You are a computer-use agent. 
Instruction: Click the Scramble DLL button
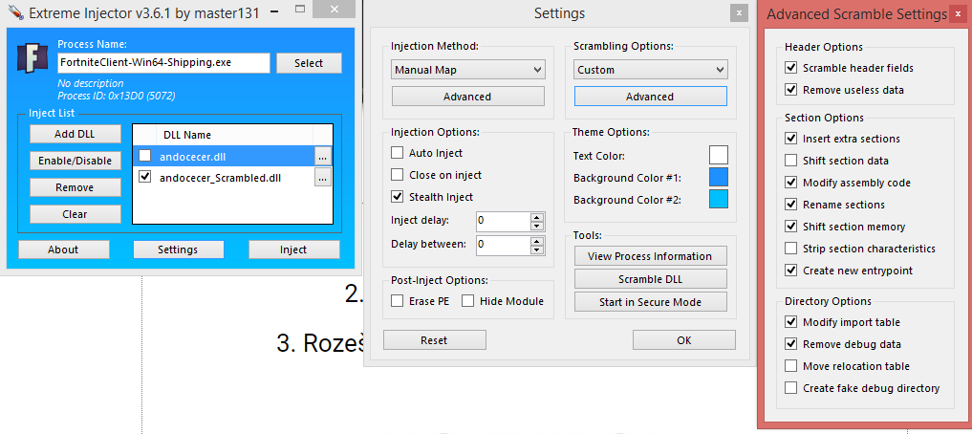[650, 279]
